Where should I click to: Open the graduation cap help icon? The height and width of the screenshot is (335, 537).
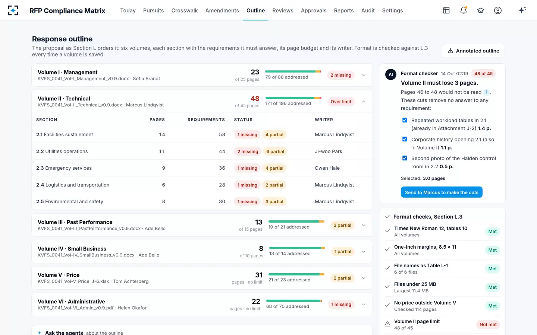(481, 10)
